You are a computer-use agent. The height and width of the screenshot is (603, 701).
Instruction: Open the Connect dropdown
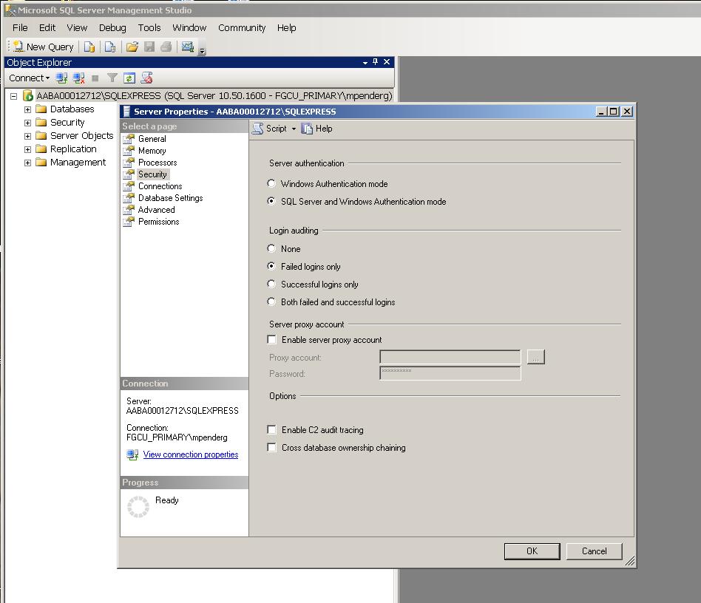pyautogui.click(x=30, y=78)
